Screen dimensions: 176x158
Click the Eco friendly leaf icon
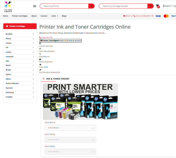click(40, 70)
